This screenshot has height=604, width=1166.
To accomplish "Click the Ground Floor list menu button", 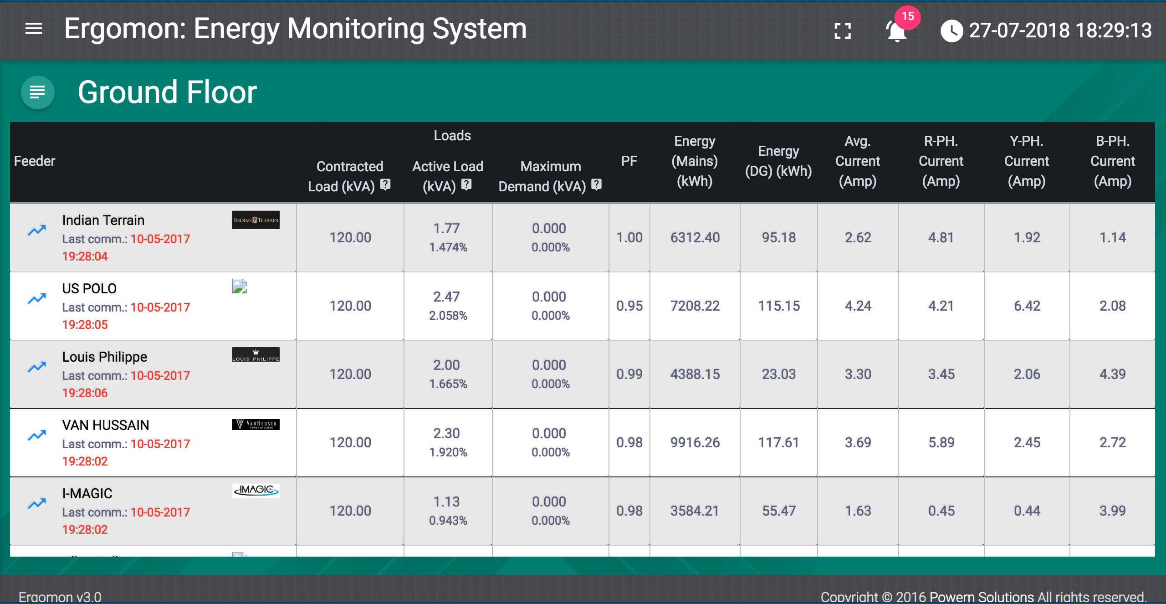I will click(37, 92).
